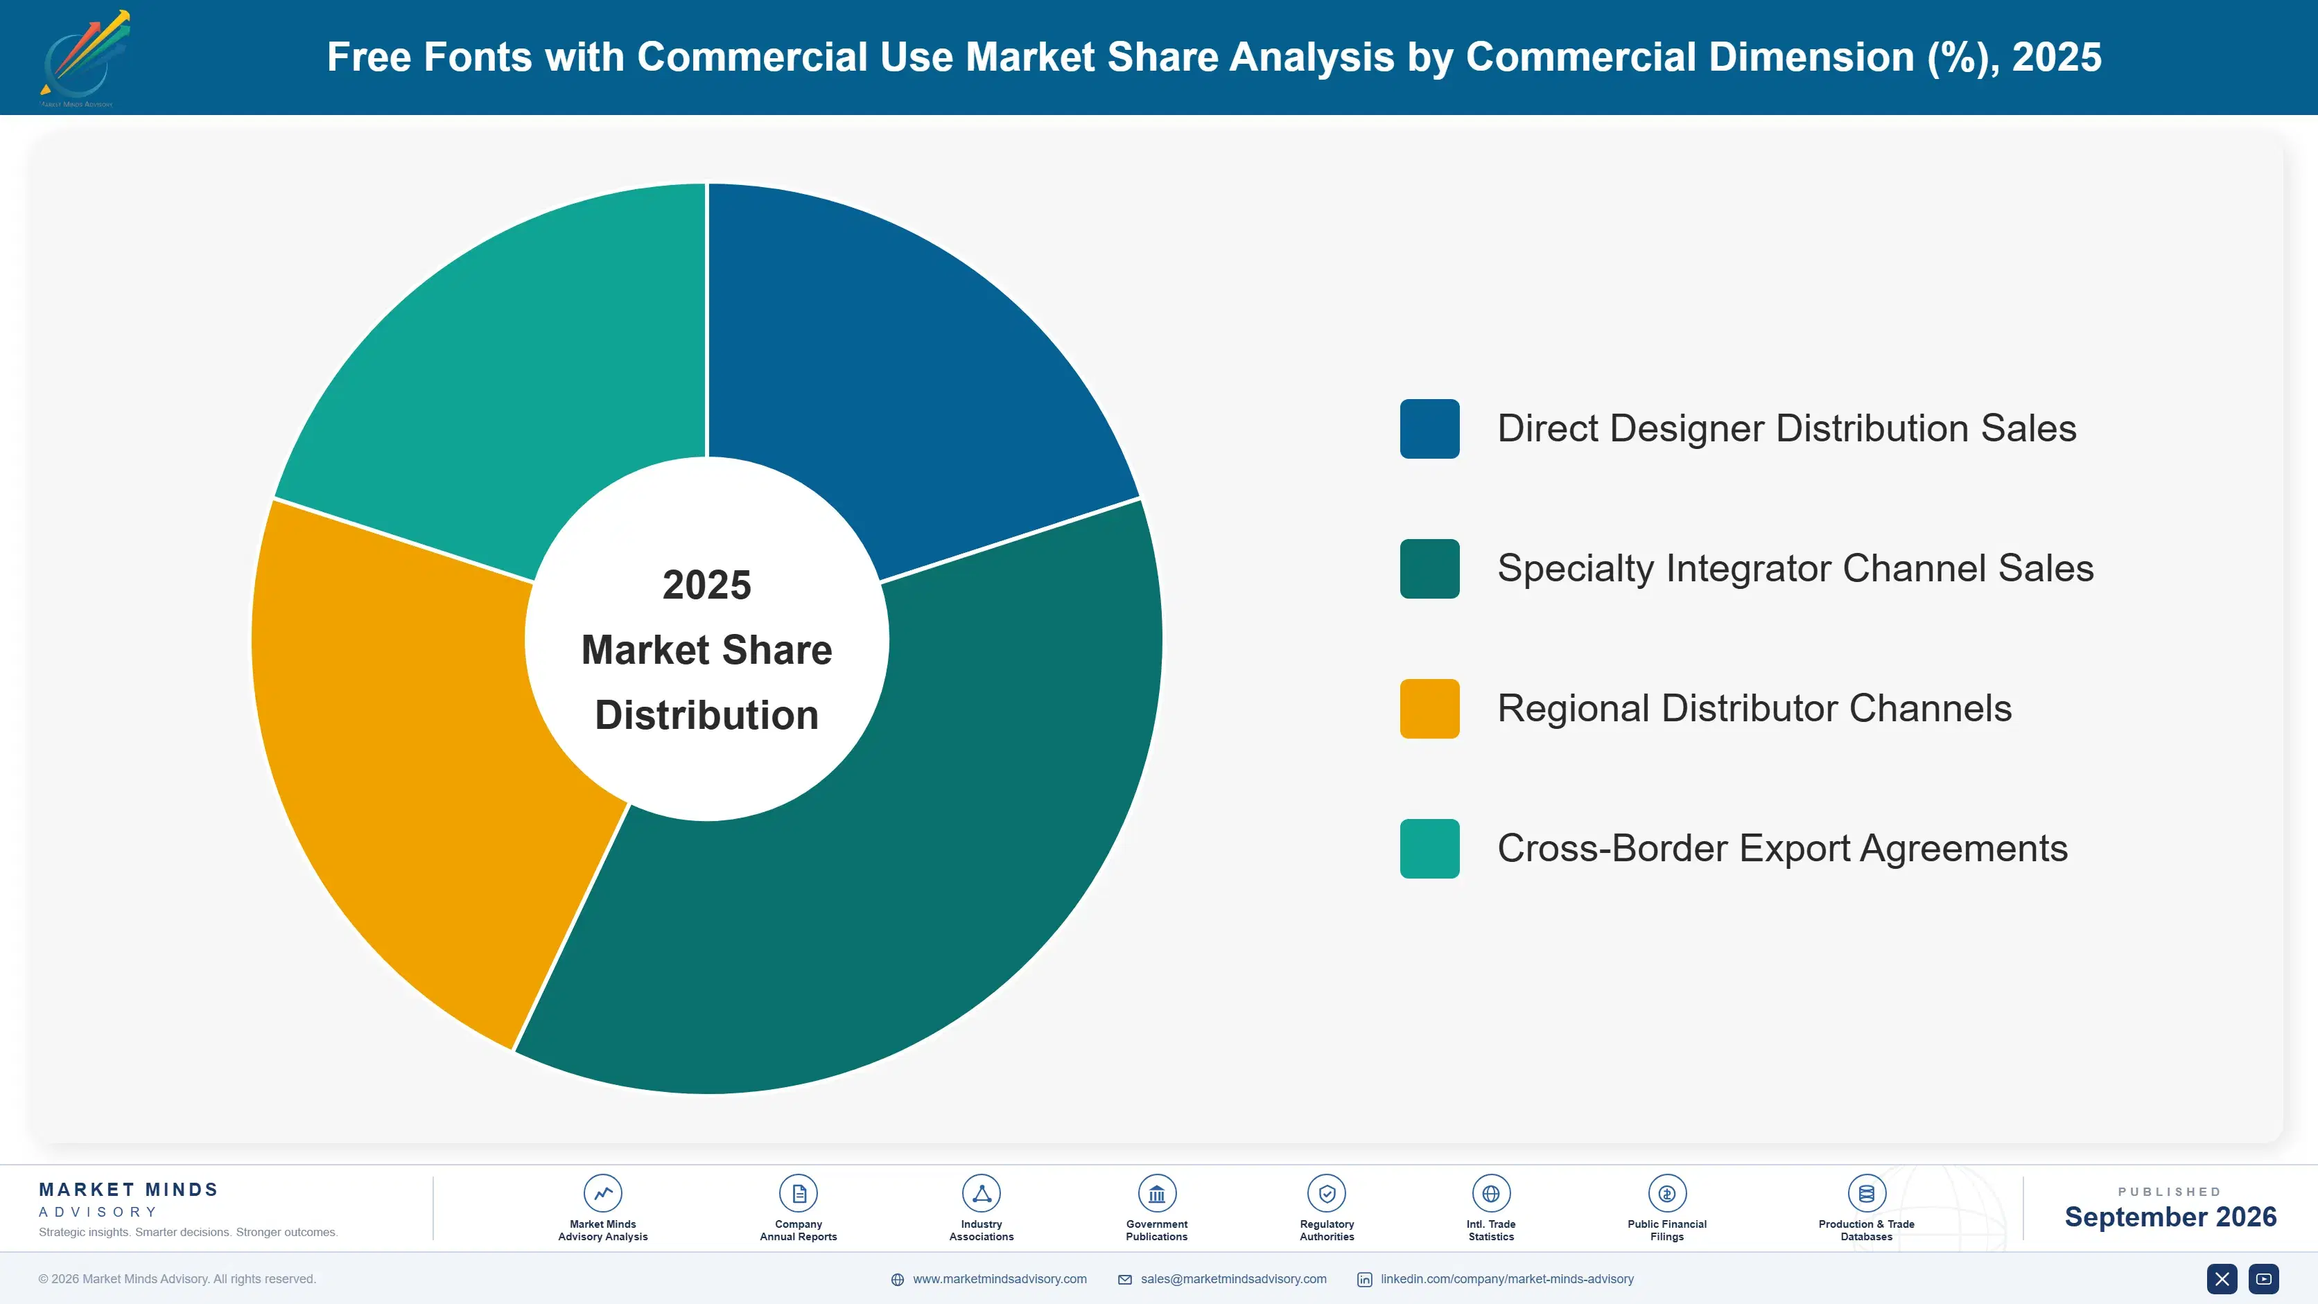Click the Specialty Integrator Channel Sales dark-green swatch
Image resolution: width=2318 pixels, height=1304 pixels.
pos(1429,568)
